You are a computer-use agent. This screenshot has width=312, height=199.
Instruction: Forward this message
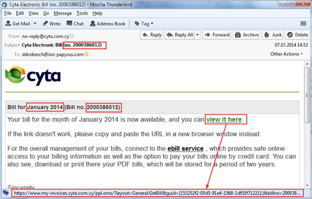pos(217,35)
